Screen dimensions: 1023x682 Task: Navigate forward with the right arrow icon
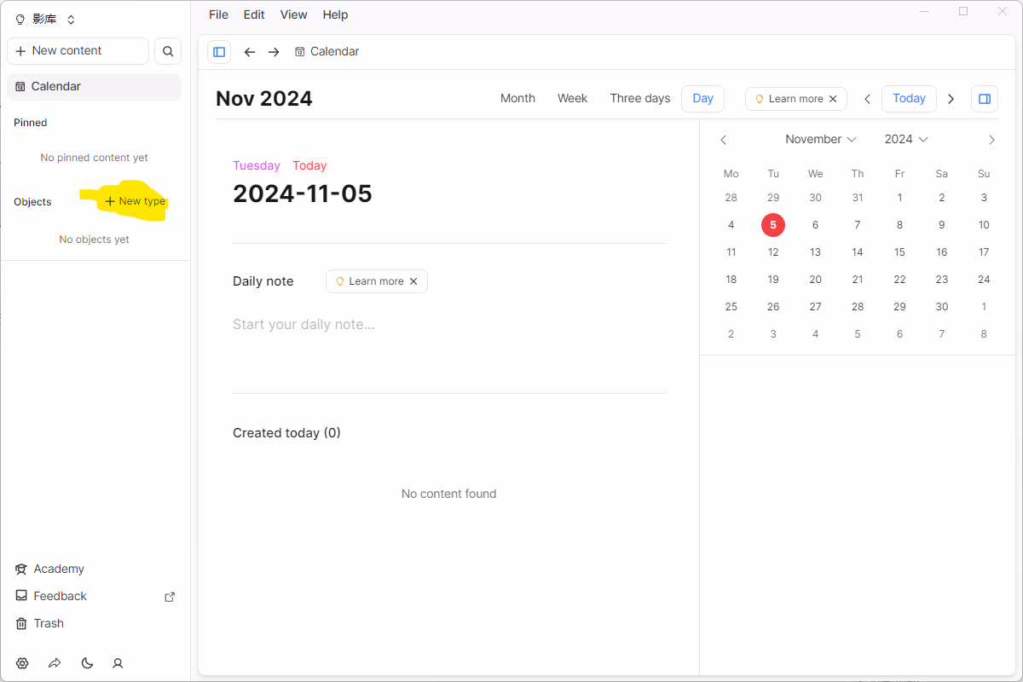tap(274, 52)
